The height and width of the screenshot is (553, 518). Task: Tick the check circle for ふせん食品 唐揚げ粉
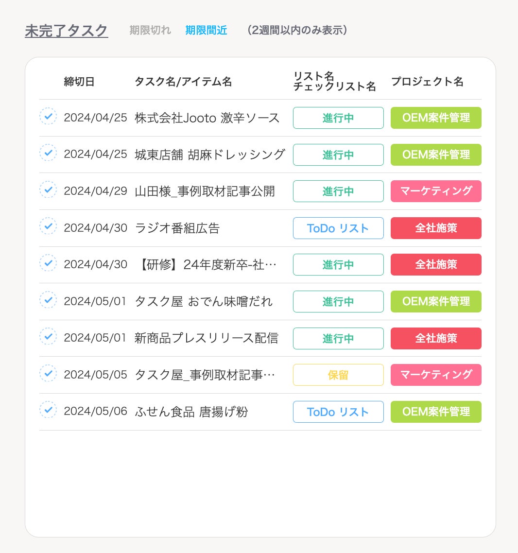[x=48, y=410]
